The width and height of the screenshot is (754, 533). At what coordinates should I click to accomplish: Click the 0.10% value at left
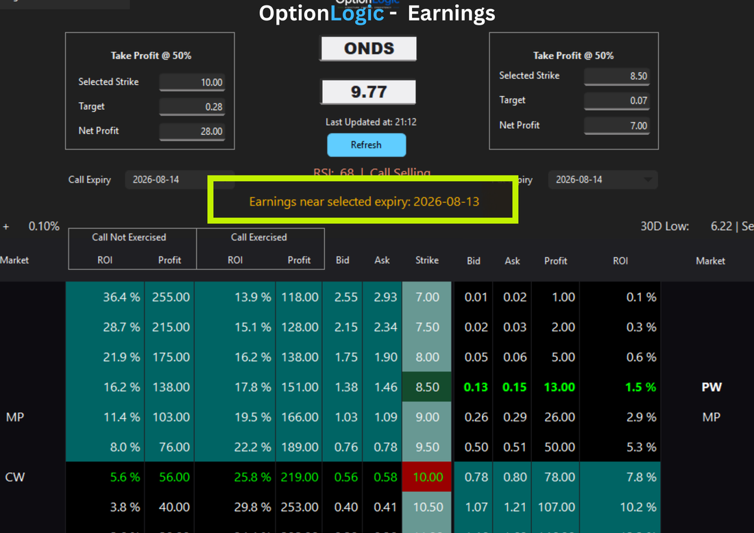click(x=44, y=226)
